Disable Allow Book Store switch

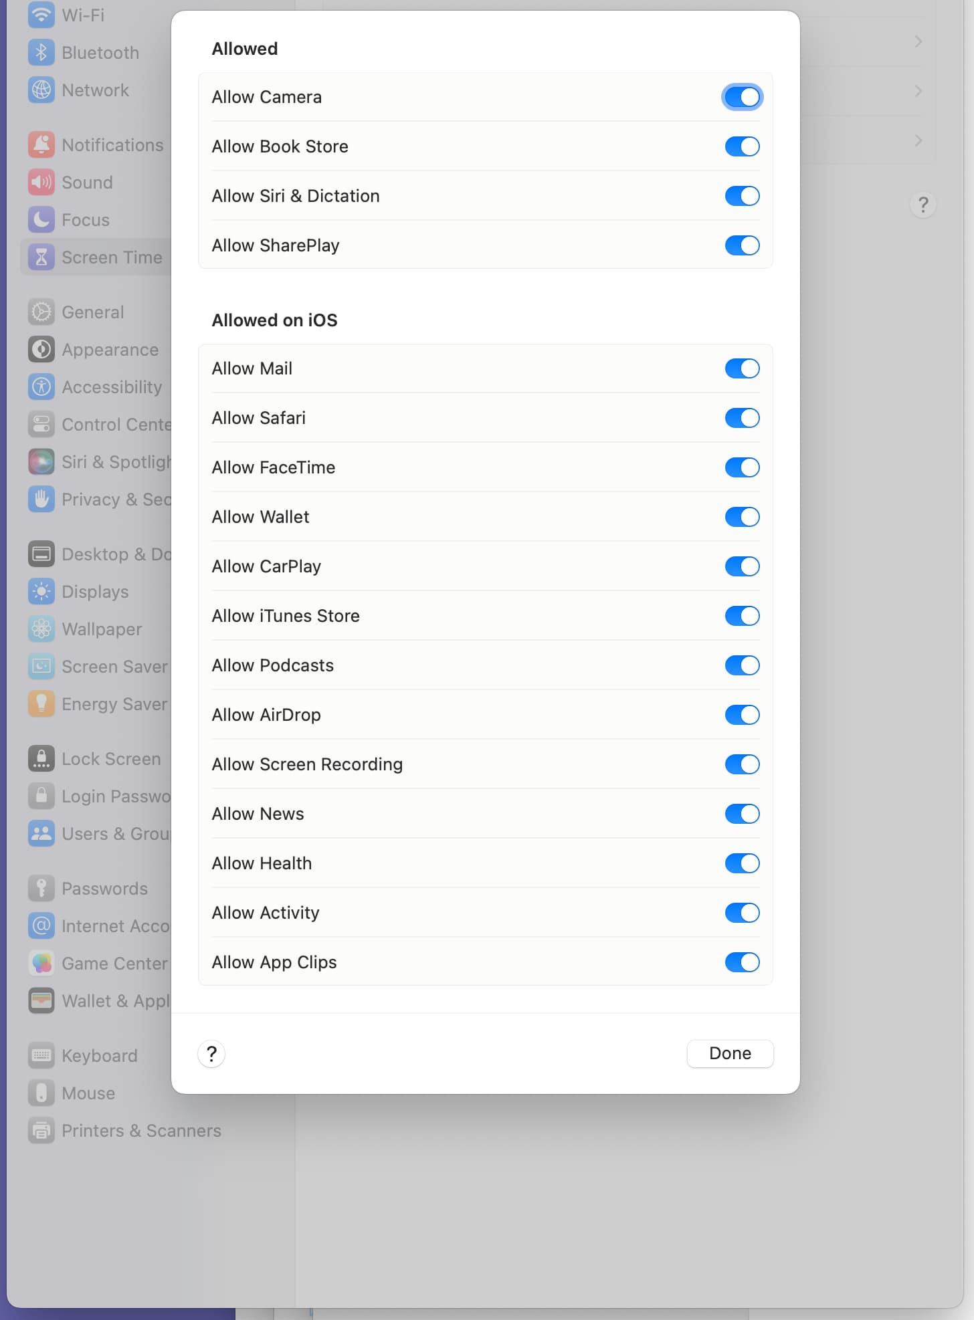(x=742, y=146)
